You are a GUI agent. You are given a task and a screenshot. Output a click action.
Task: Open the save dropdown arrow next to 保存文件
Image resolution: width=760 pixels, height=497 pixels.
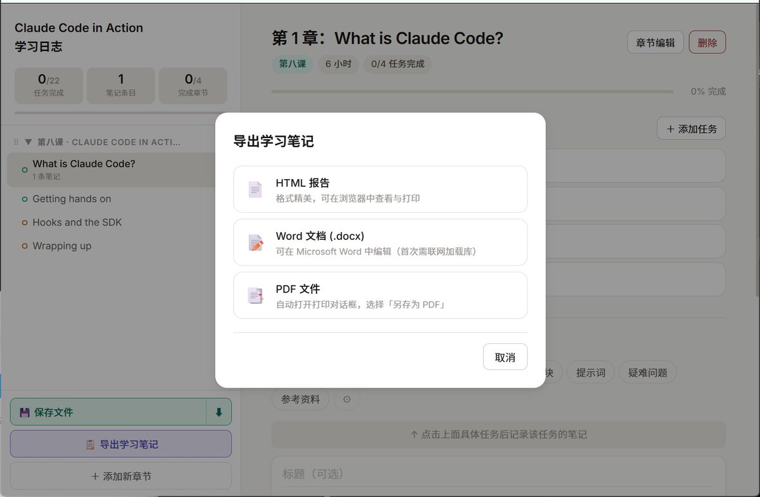point(219,412)
